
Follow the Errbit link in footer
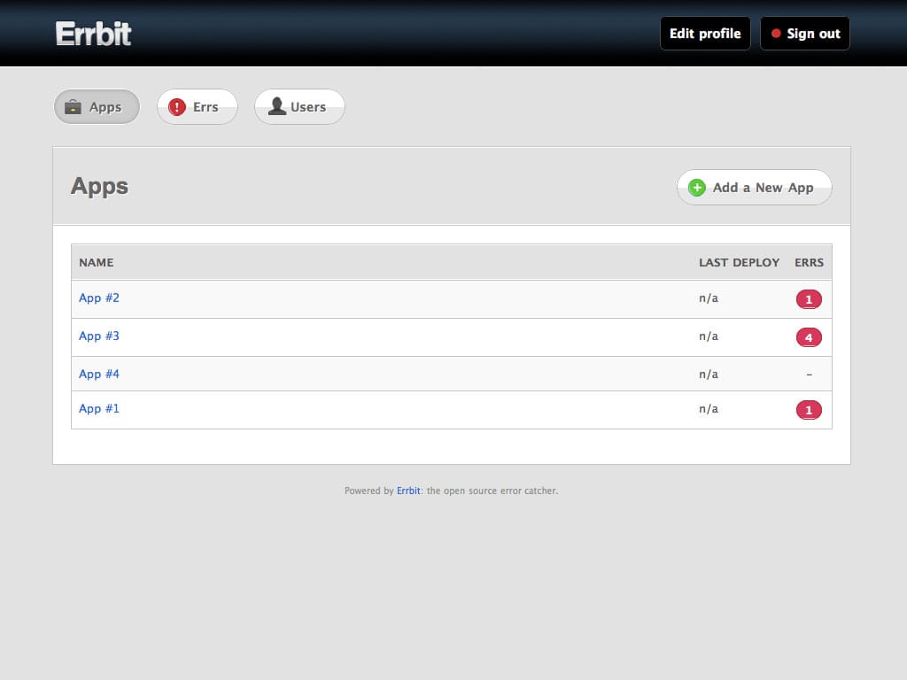coord(408,491)
